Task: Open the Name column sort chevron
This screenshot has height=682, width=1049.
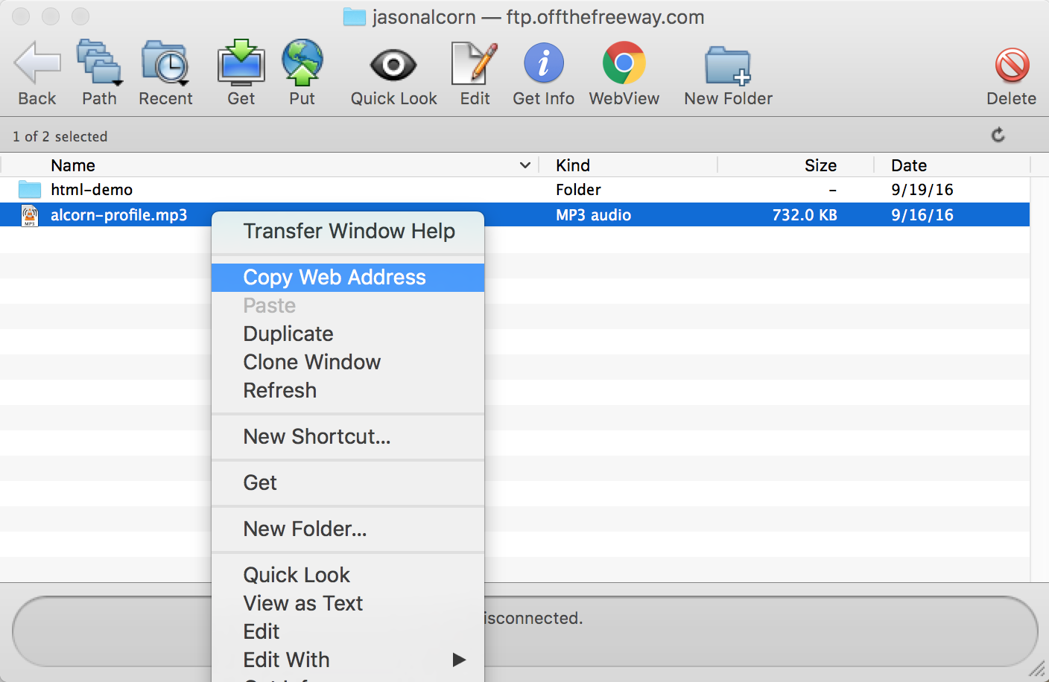Action: [525, 165]
